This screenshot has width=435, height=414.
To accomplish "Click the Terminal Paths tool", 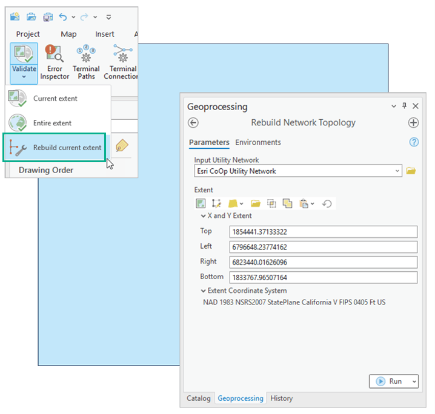I will pos(86,62).
